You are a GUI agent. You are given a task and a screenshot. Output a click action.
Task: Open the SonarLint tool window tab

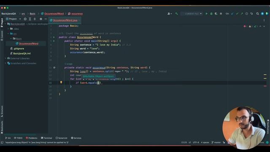pos(62,138)
